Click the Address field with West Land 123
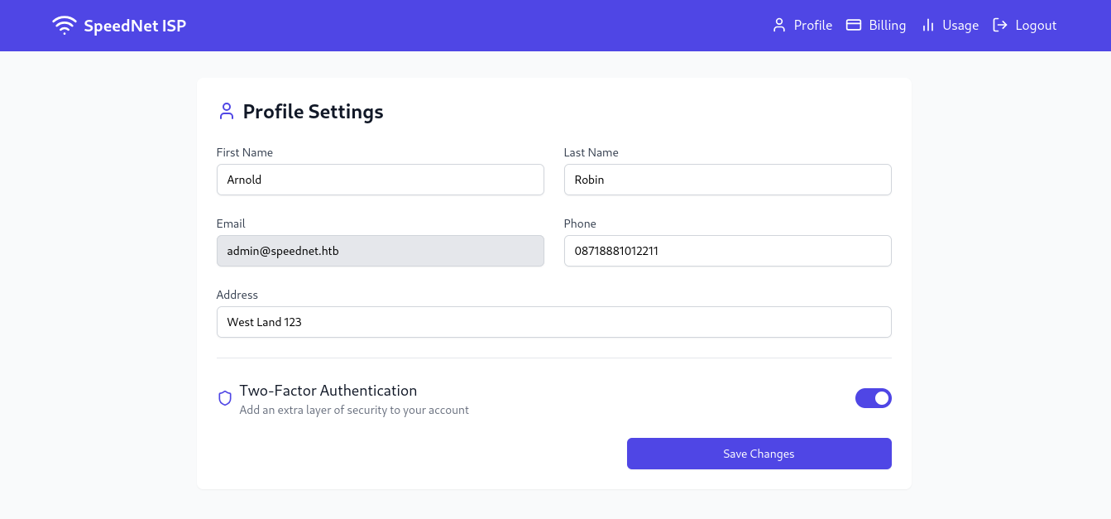The height and width of the screenshot is (519, 1111). tap(553, 322)
